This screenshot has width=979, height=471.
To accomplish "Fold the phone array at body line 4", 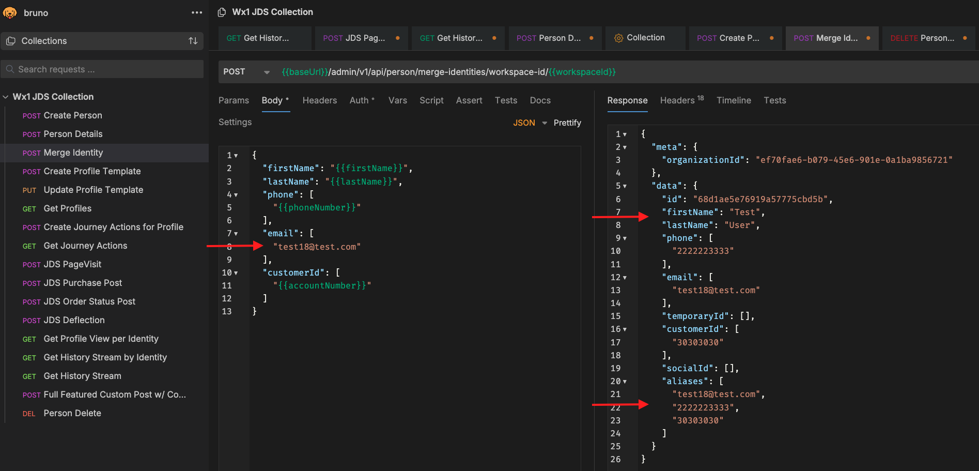I will (236, 195).
